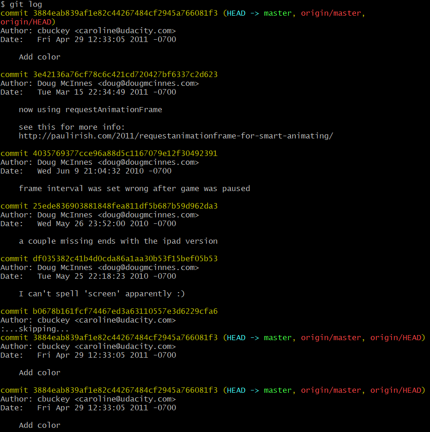Click the line 'see this for more info:'

[72, 127]
